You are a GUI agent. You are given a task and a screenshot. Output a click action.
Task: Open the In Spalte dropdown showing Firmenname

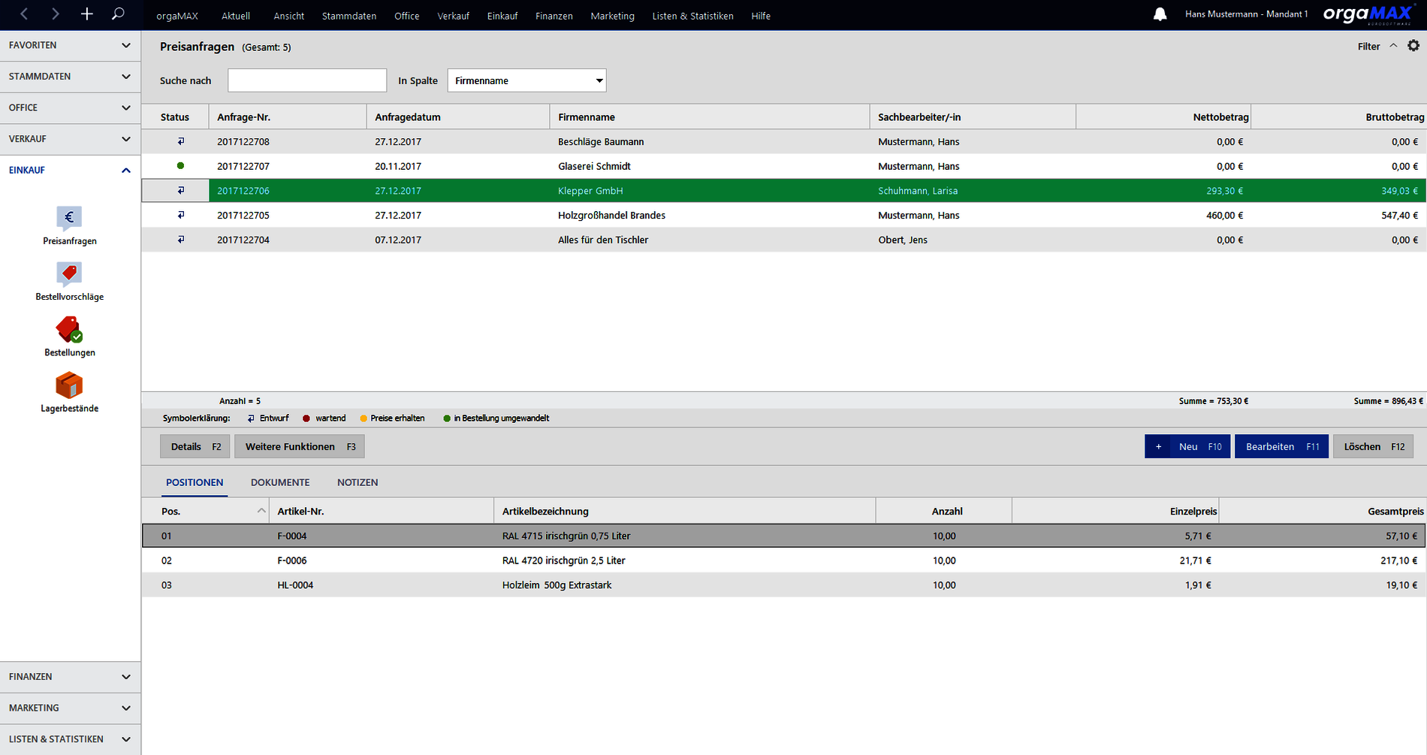tap(526, 80)
